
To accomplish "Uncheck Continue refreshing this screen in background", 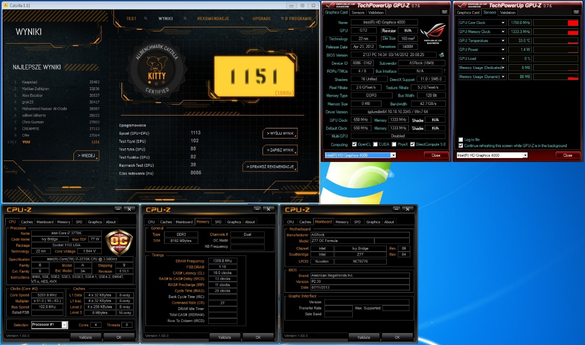I will [x=461, y=146].
